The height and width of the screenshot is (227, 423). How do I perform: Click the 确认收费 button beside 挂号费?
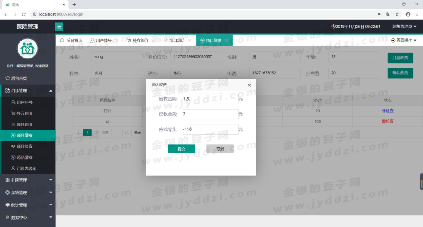(x=400, y=73)
